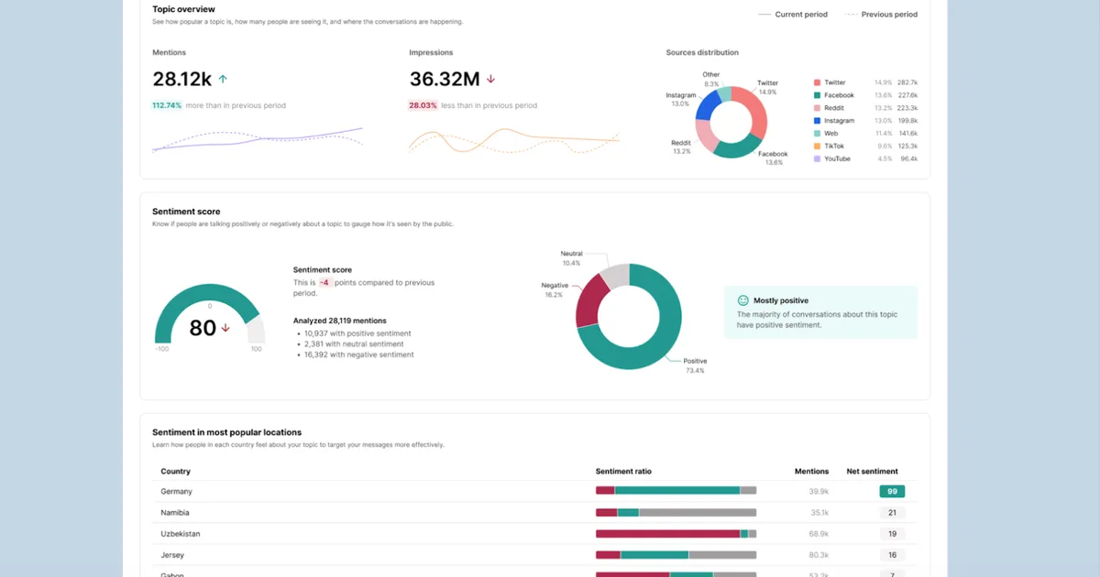1100x577 pixels.
Task: Click the Current period legend entry
Action: tap(793, 15)
